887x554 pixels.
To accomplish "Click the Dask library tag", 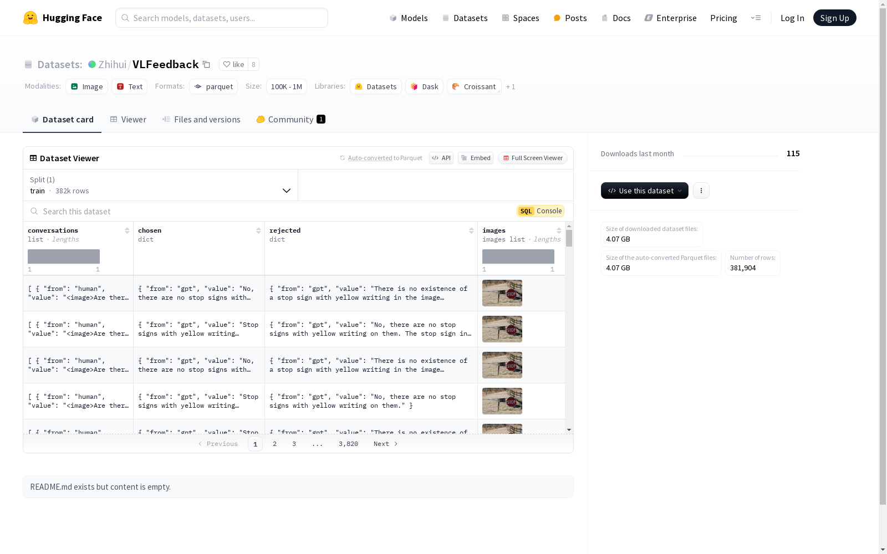I will click(424, 86).
